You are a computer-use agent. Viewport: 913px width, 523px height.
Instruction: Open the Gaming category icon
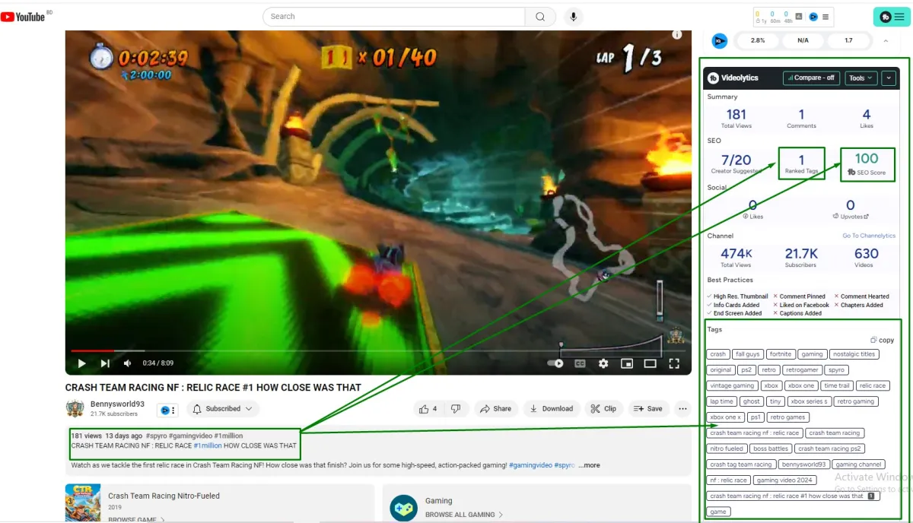tap(403, 507)
